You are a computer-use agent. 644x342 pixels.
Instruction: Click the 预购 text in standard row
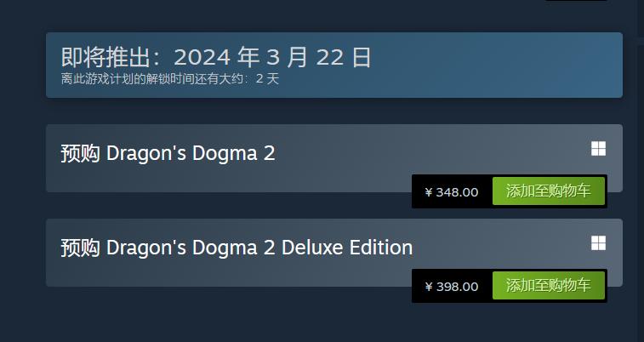pos(81,154)
